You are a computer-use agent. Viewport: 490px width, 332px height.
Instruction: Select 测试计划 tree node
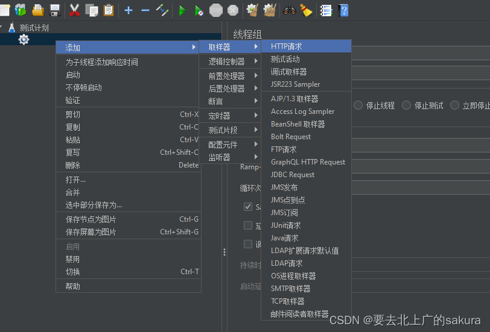[x=34, y=28]
